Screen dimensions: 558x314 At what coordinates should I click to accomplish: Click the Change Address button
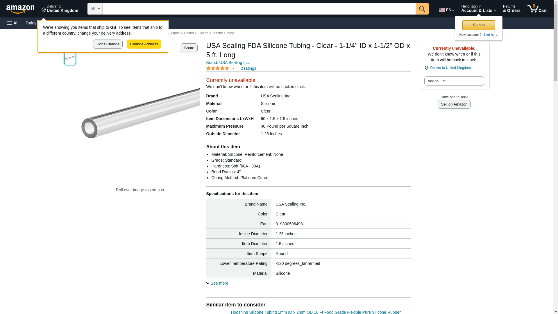click(144, 44)
